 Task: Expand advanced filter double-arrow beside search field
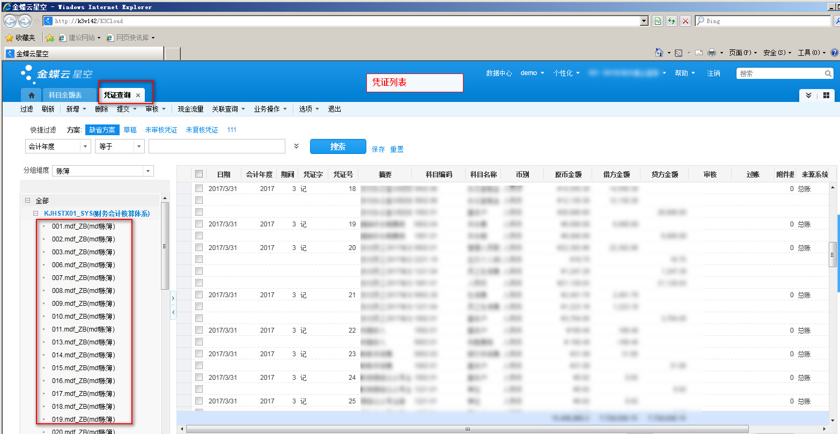(296, 146)
